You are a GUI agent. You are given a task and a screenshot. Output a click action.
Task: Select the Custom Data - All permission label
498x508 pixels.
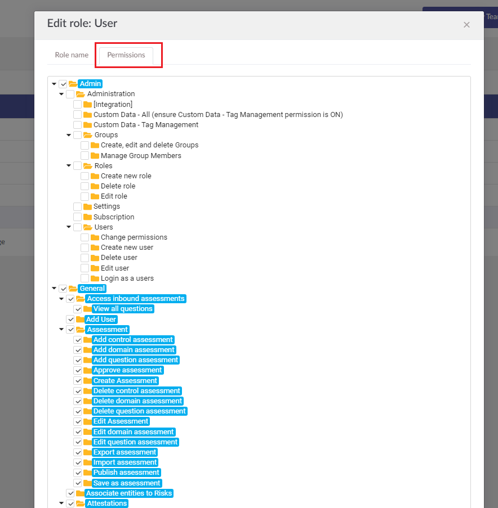[218, 115]
